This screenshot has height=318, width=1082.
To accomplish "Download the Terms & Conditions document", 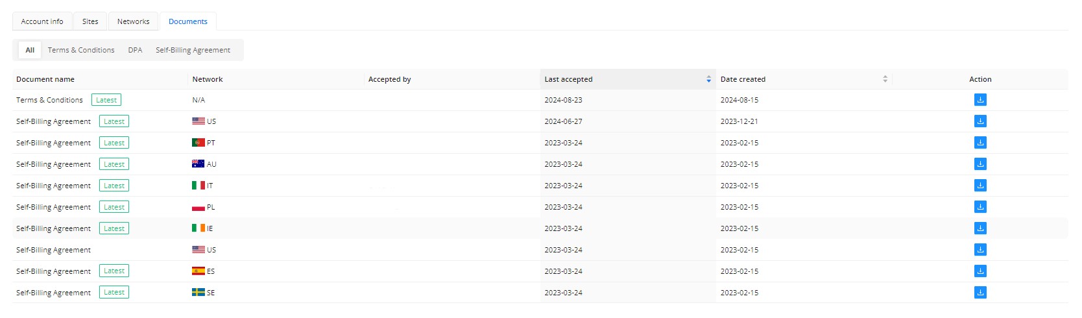I will [980, 100].
